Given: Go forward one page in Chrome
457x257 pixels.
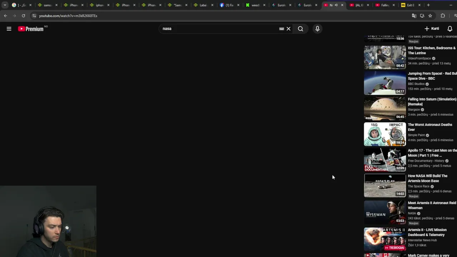Looking at the screenshot, I should pyautogui.click(x=14, y=16).
